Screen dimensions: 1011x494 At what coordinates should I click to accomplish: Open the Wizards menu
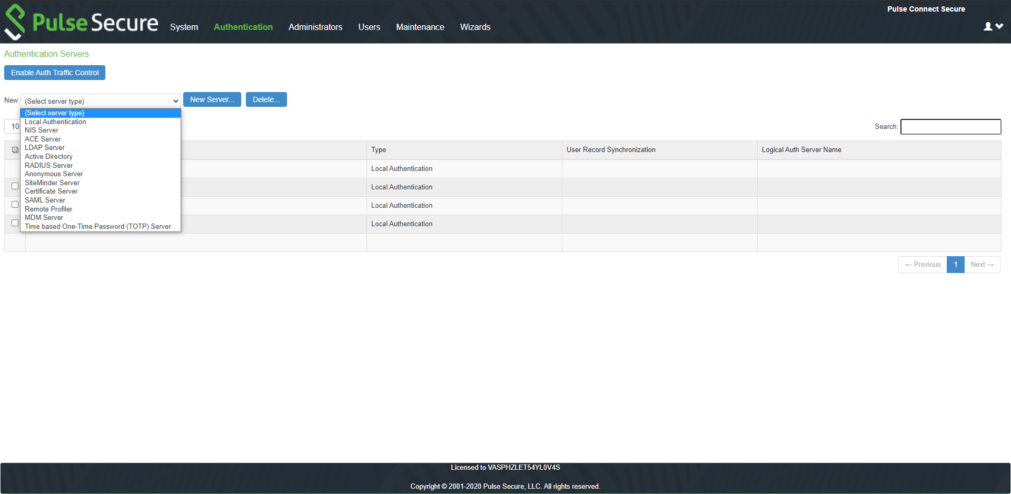475,27
